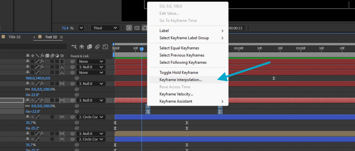Open the topmost layer's None parent dropdown
The height and width of the screenshot is (151, 355).
[91, 62]
